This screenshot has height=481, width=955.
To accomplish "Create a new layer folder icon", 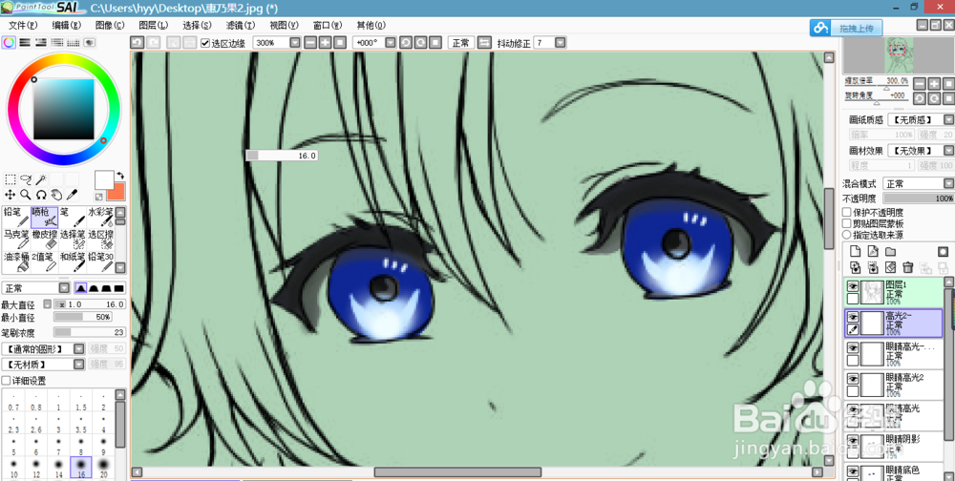I will [x=890, y=251].
